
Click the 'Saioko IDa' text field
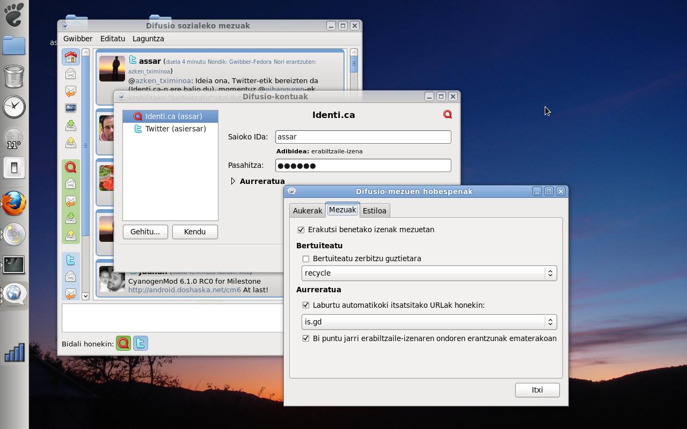tap(363, 137)
